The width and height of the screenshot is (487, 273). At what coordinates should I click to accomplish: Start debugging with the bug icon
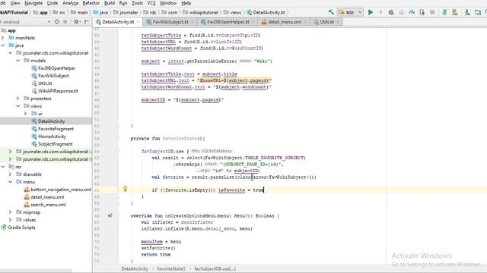point(391,12)
